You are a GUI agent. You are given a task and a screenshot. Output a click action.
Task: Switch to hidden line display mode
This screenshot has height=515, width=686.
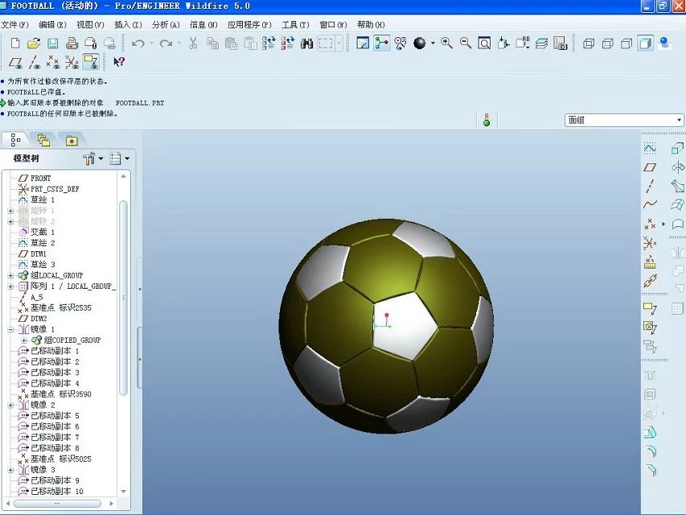tap(608, 43)
